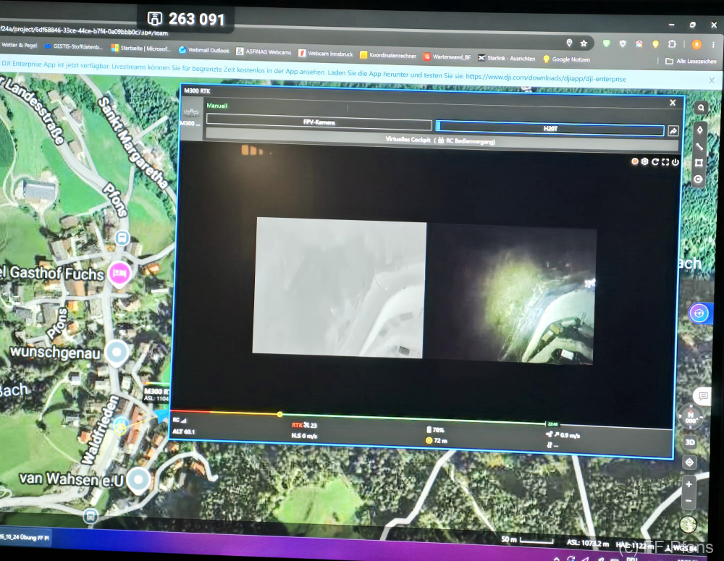
Task: Dismiss the DJI Enterprise App banner
Action: point(712,80)
